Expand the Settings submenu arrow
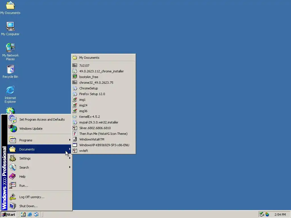Viewport: 291px width, 218px height. coord(70,158)
